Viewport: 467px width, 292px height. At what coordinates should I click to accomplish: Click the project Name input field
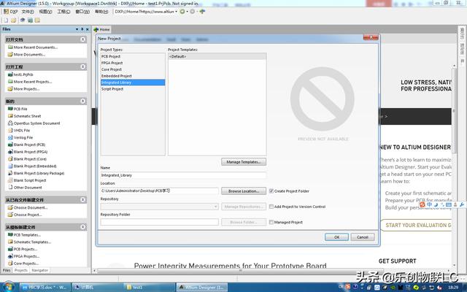(183, 175)
